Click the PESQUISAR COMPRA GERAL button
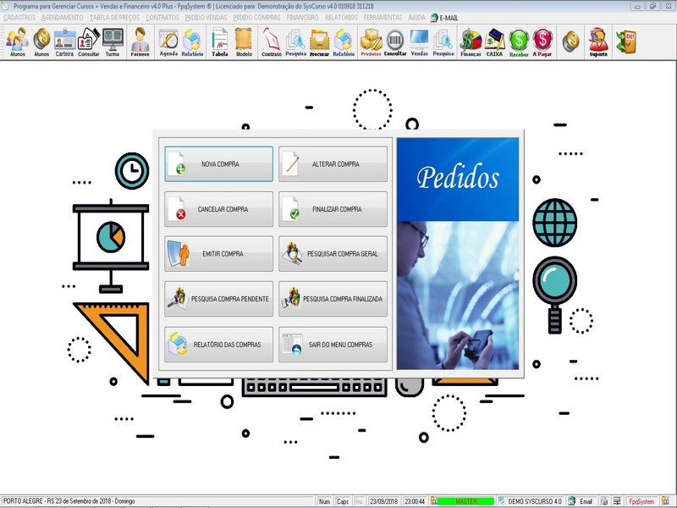 point(333,254)
